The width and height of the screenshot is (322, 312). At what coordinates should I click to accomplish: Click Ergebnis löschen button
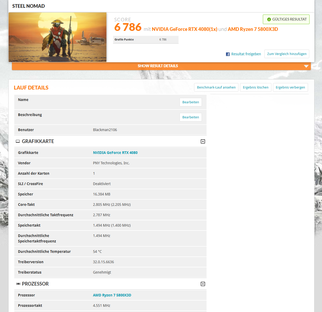pyautogui.click(x=256, y=87)
